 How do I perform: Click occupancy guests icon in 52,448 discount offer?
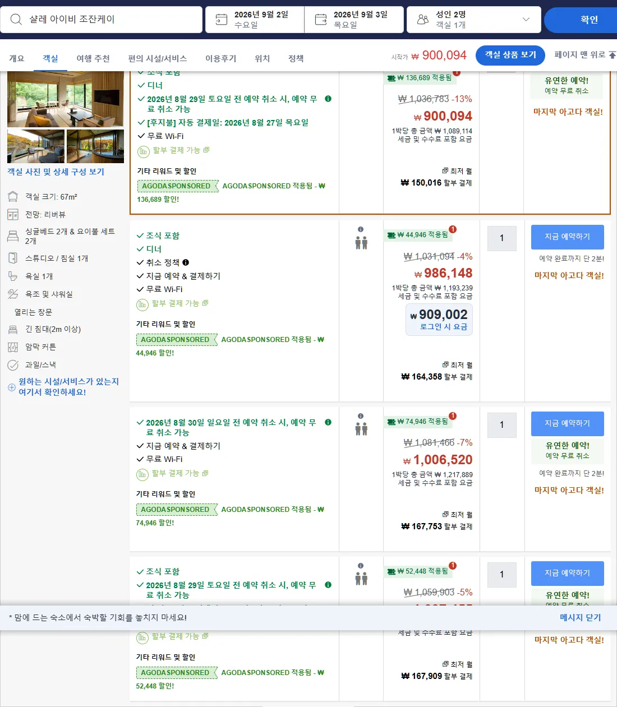coord(361,579)
